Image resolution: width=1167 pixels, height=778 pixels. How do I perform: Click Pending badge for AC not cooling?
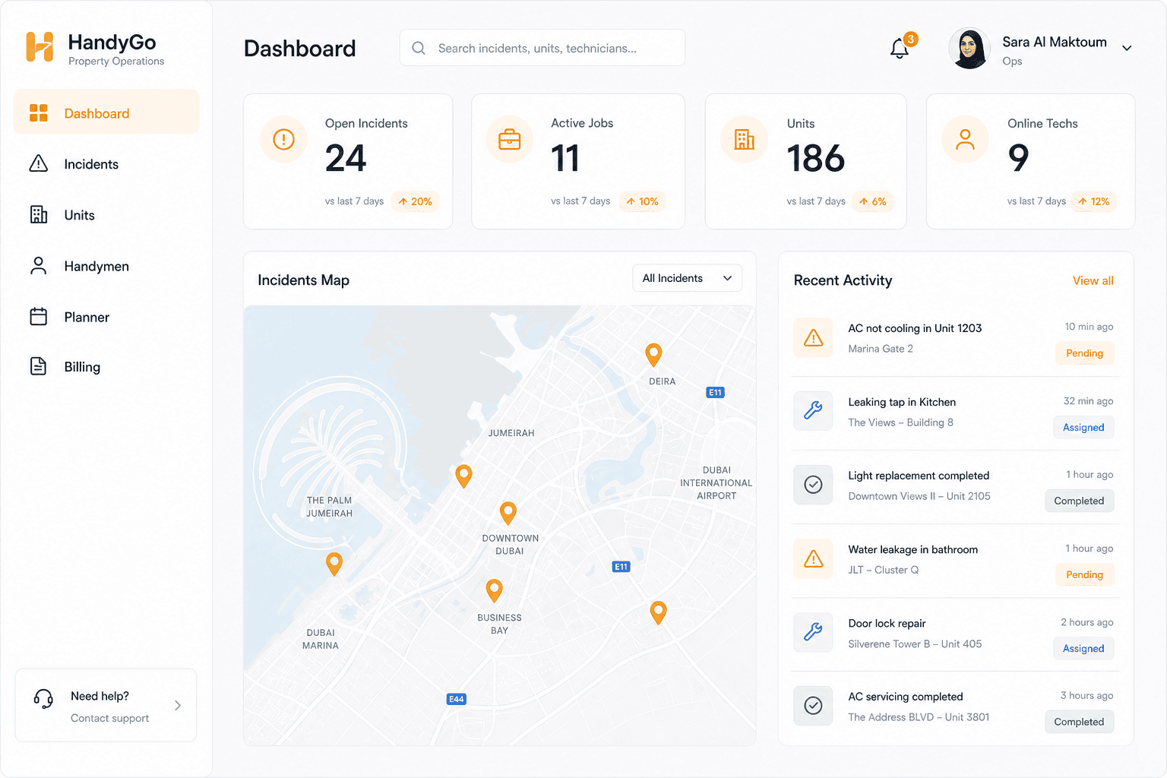coord(1084,353)
